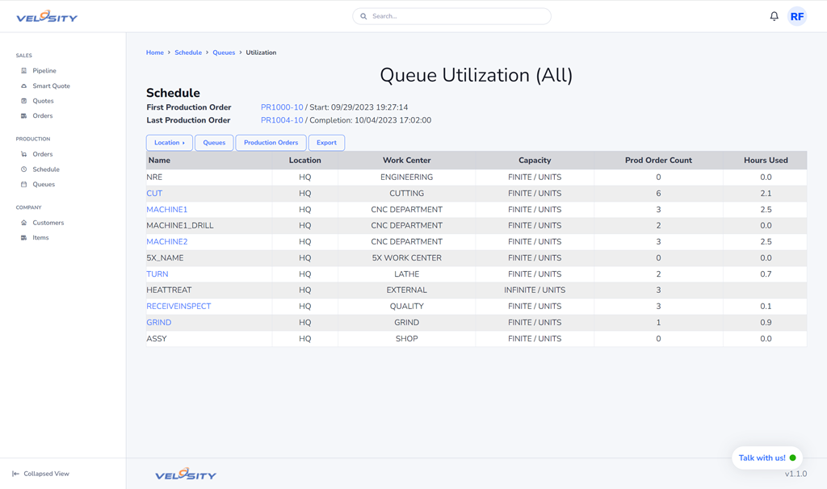Click the Production Orders button above table

tap(271, 143)
